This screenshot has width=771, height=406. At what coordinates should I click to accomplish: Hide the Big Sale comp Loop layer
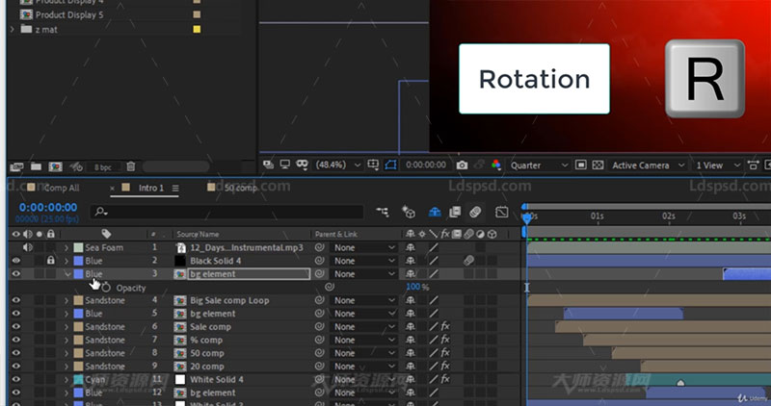tap(15, 300)
